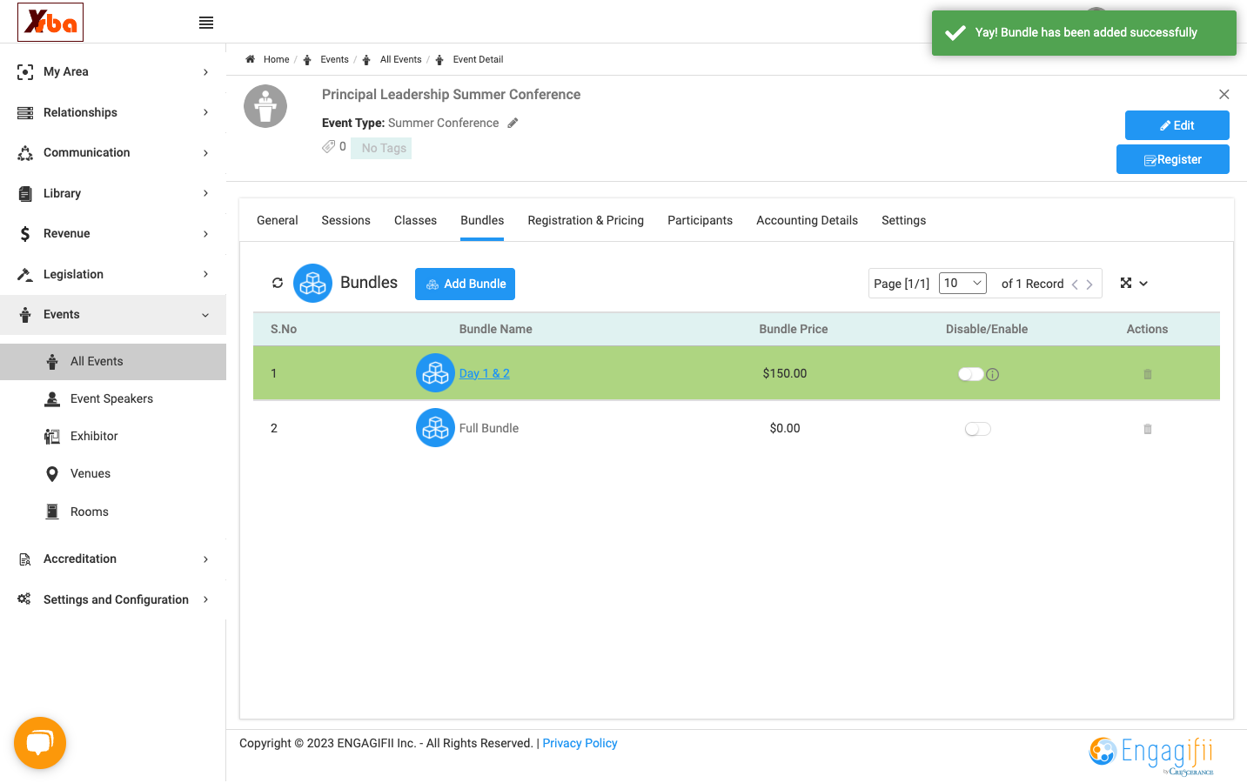
Task: Expand Settings and Configuration menu
Action: coord(113,599)
